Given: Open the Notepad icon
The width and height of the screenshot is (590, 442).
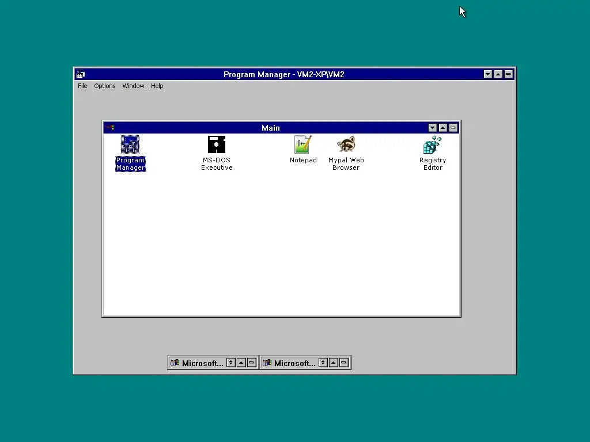Looking at the screenshot, I should pos(303,144).
